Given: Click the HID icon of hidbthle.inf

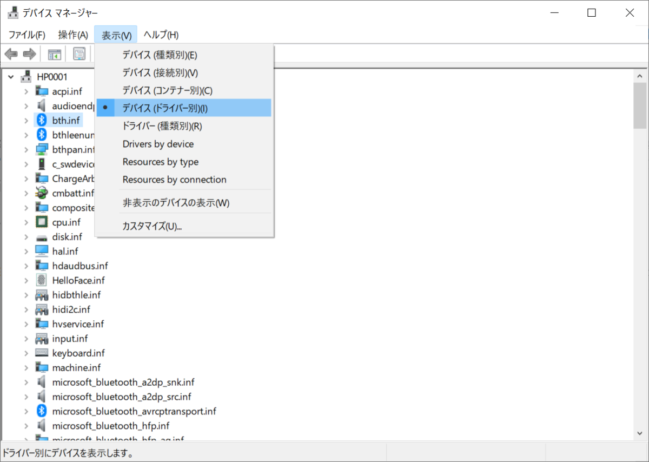Looking at the screenshot, I should point(42,295).
